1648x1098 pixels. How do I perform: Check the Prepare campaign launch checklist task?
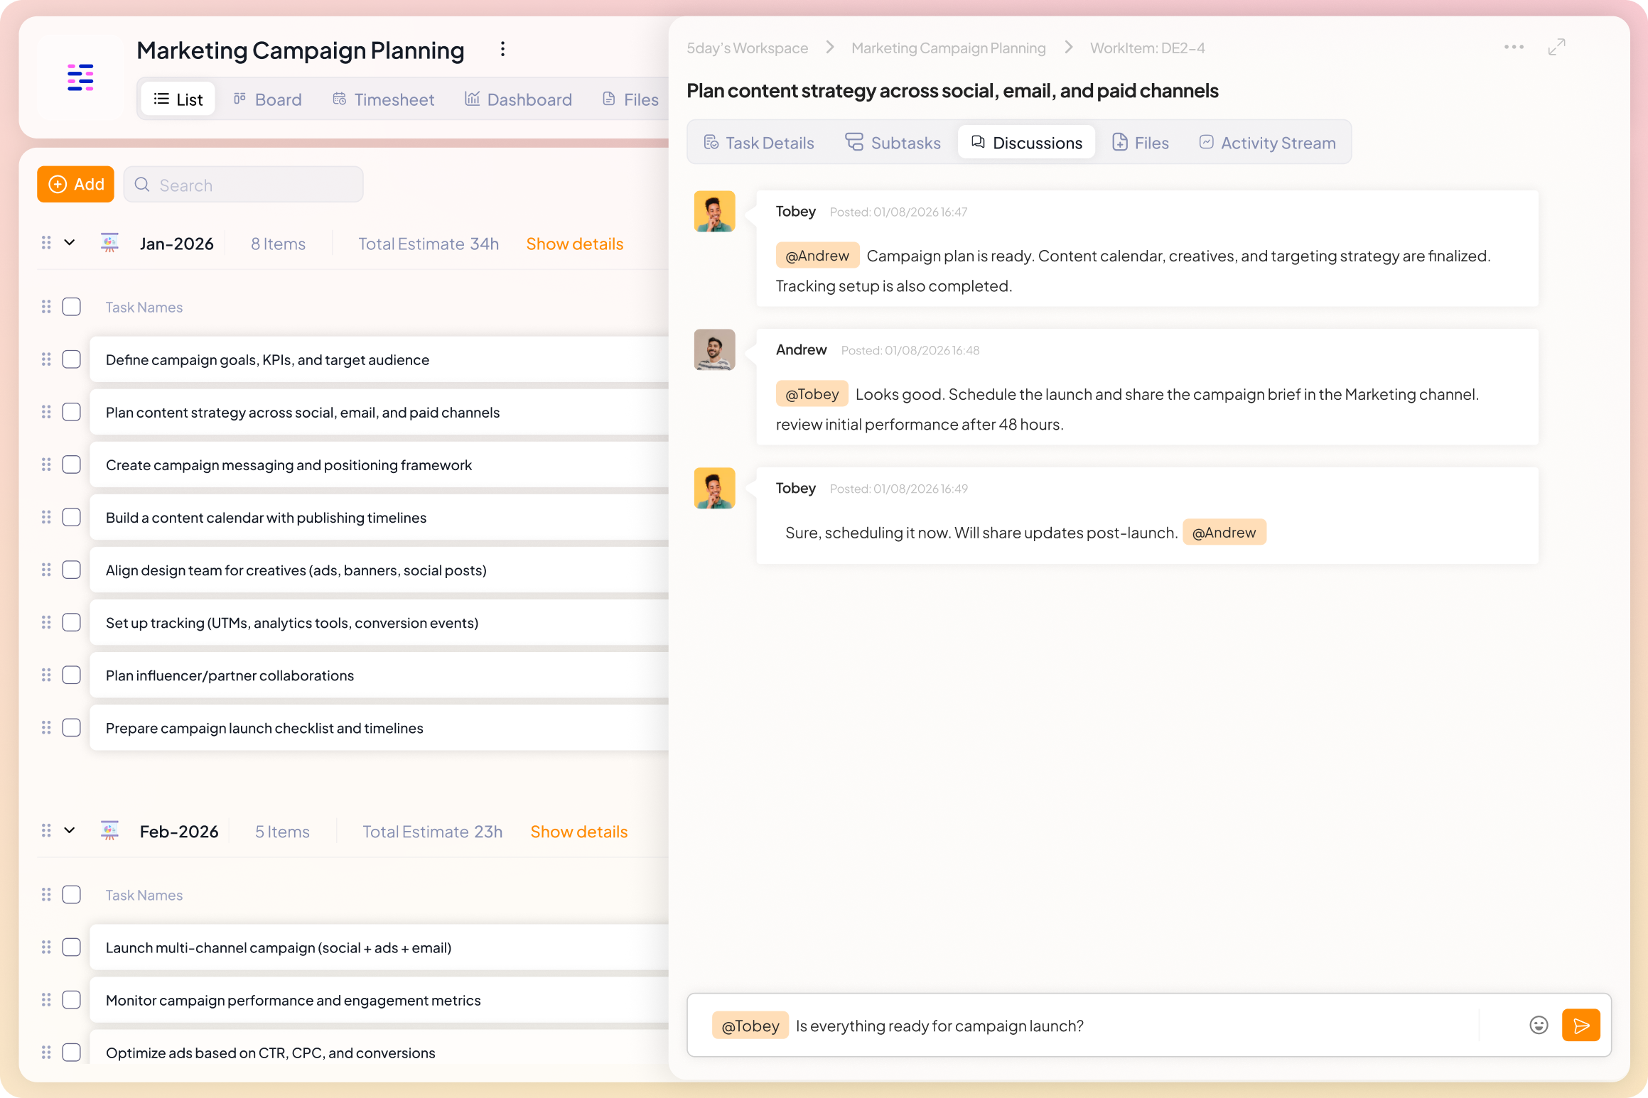72,727
